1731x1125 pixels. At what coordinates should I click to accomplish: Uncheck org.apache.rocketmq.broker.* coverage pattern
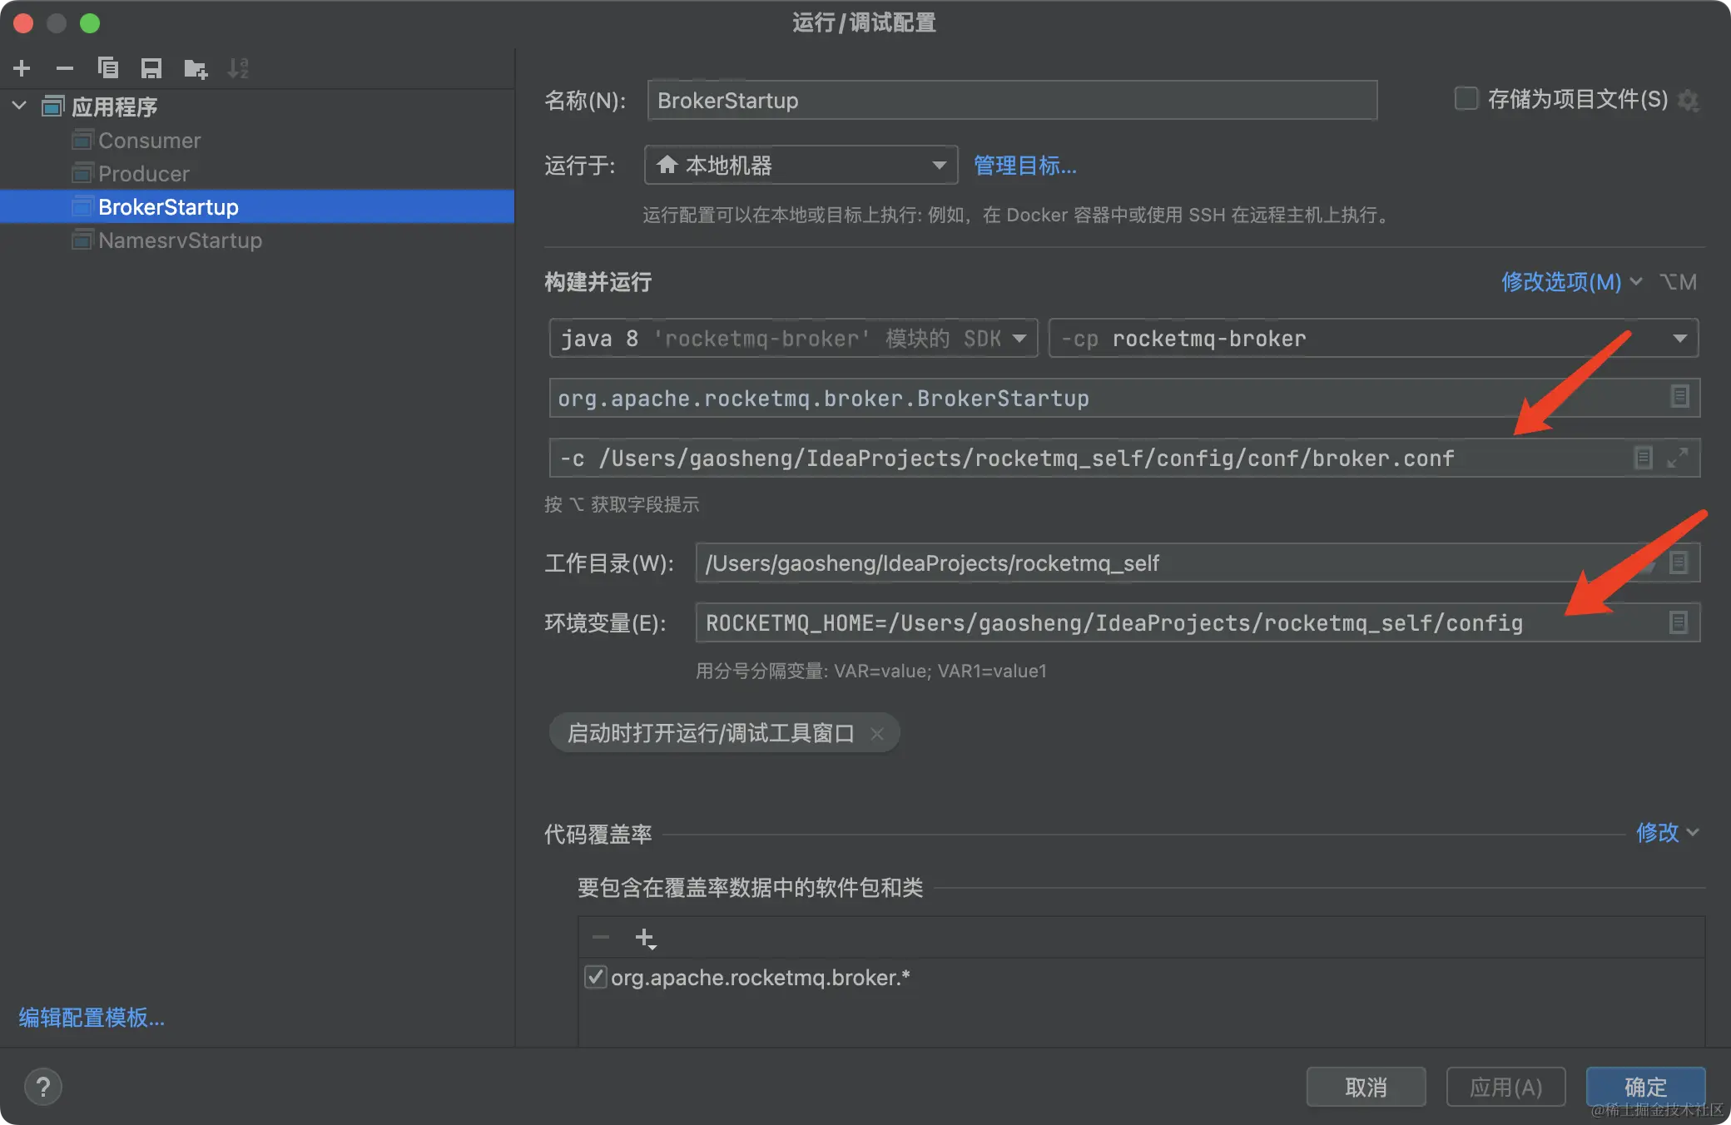[x=595, y=977]
